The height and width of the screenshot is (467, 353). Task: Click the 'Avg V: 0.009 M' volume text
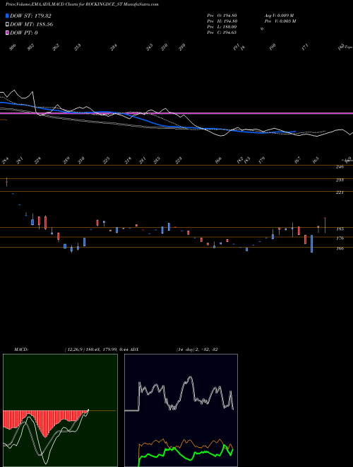pos(279,16)
